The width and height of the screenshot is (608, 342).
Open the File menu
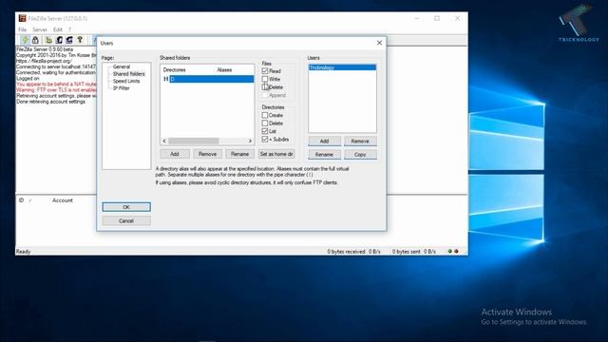point(23,29)
